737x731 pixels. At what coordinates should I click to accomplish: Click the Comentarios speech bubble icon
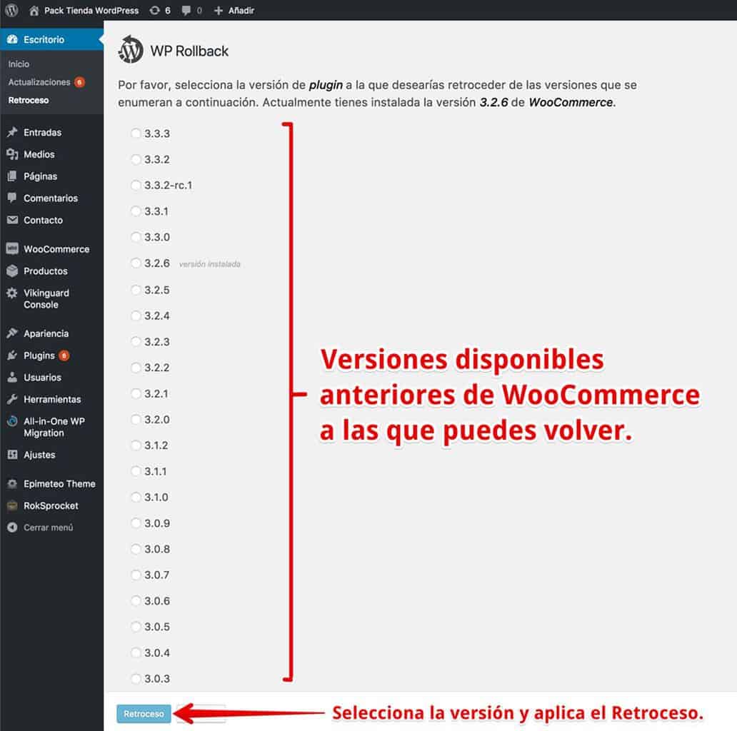tap(12, 198)
